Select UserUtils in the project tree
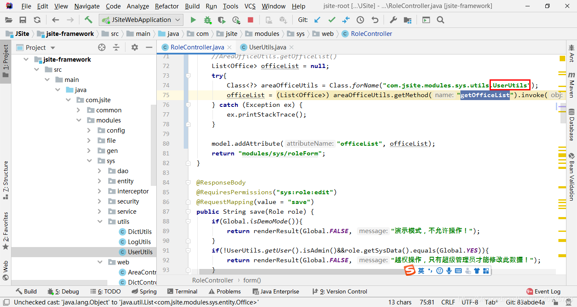The height and width of the screenshot is (307, 577). click(x=140, y=252)
